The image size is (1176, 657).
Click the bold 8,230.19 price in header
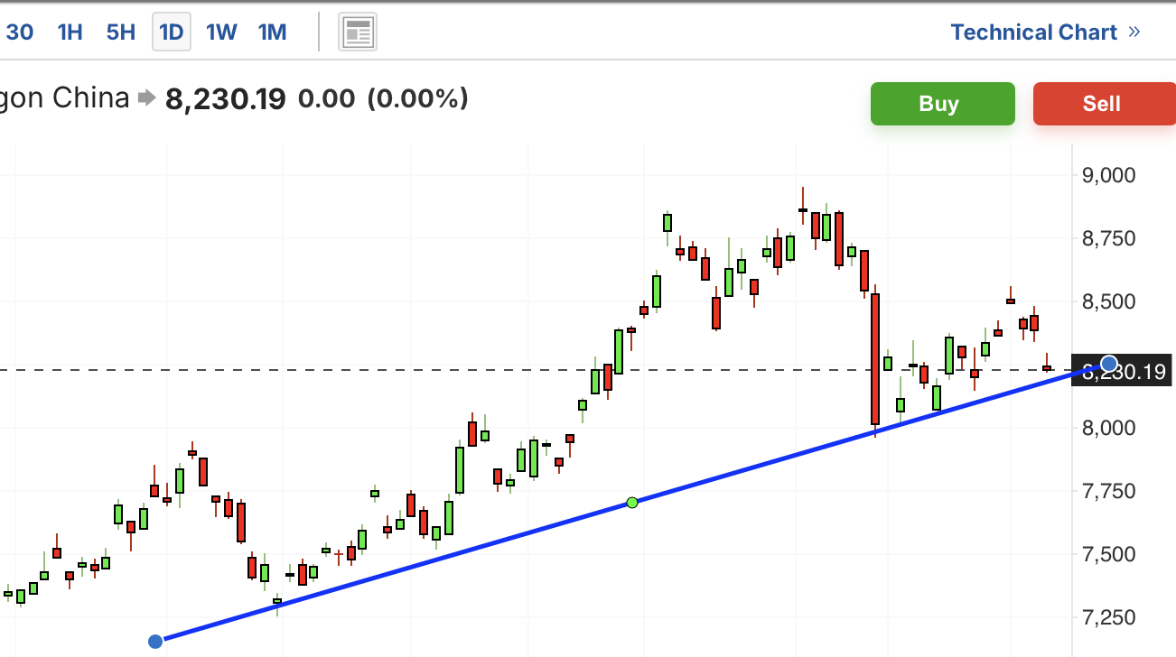(226, 98)
